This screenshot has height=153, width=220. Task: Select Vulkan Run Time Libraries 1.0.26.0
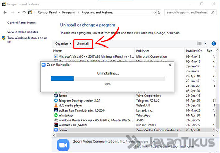click(x=82, y=110)
